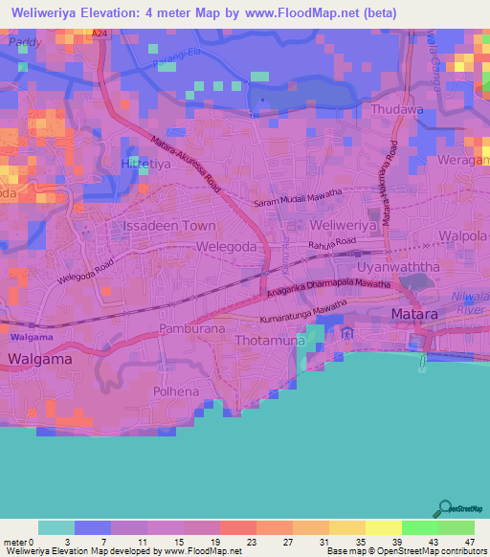Viewport: 490px width, 557px height.
Task: Click the 'Kumaratunga Mawatha' road label
Action: tap(303, 311)
